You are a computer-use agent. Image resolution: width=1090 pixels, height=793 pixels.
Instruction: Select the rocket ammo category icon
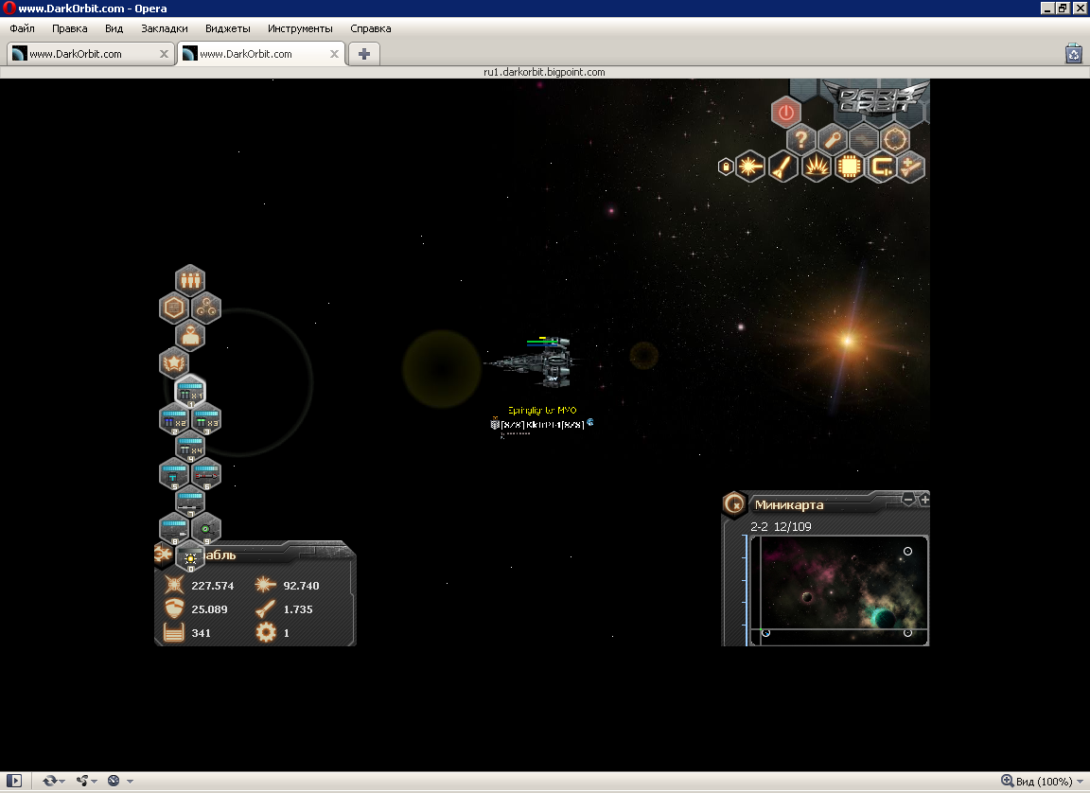tap(783, 167)
